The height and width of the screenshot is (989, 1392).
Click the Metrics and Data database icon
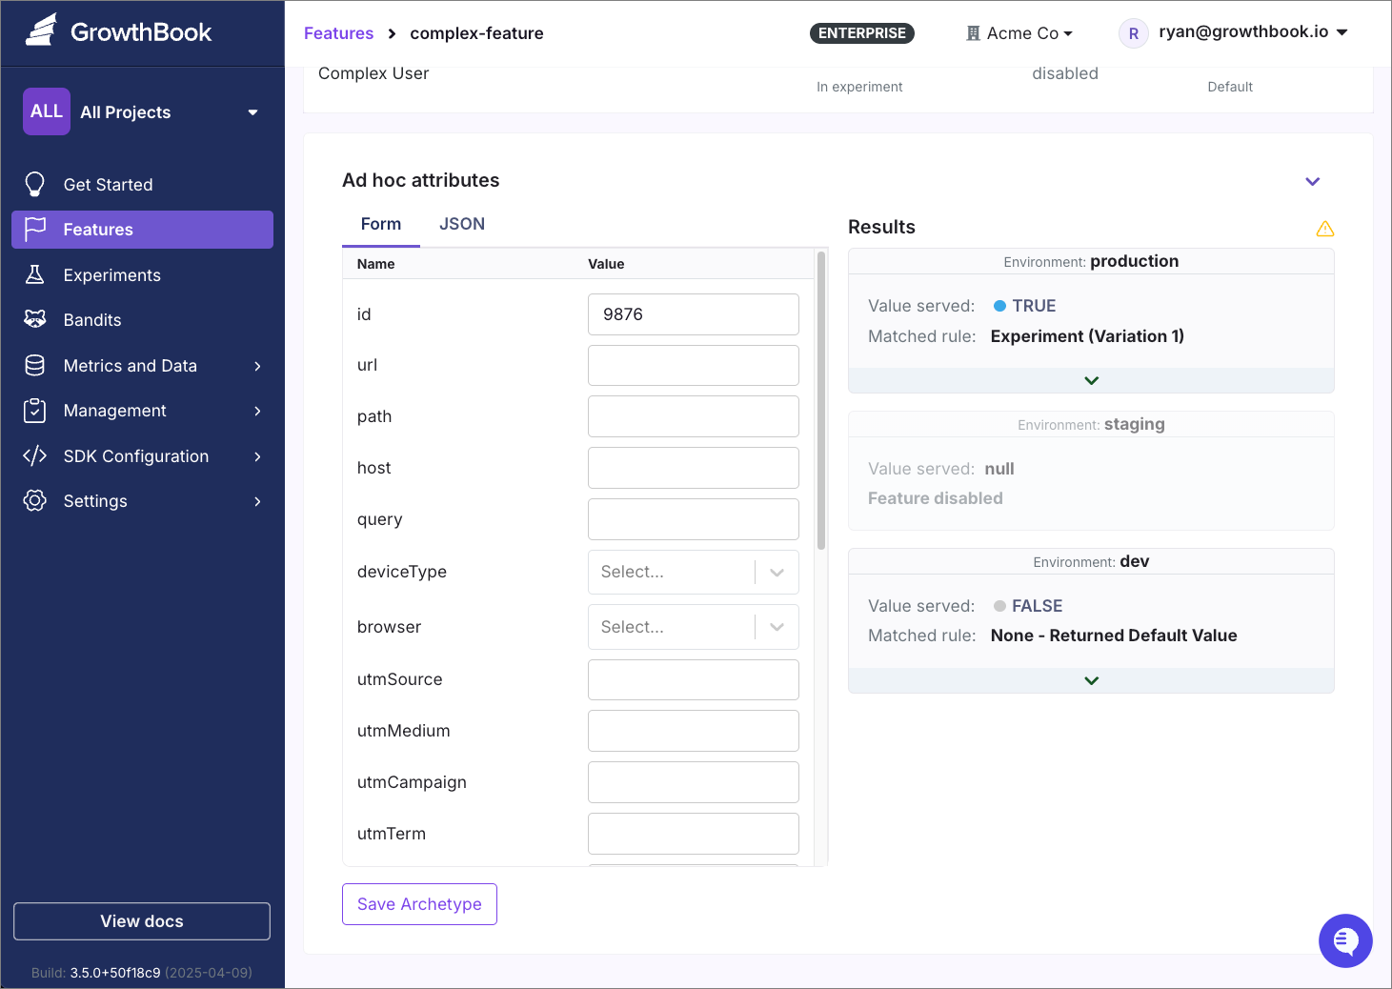[35, 365]
